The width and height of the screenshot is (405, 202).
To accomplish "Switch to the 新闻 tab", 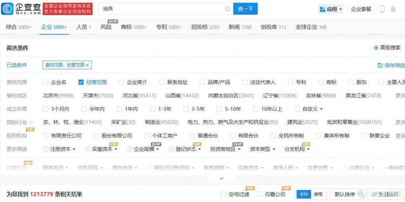I will pos(240,27).
